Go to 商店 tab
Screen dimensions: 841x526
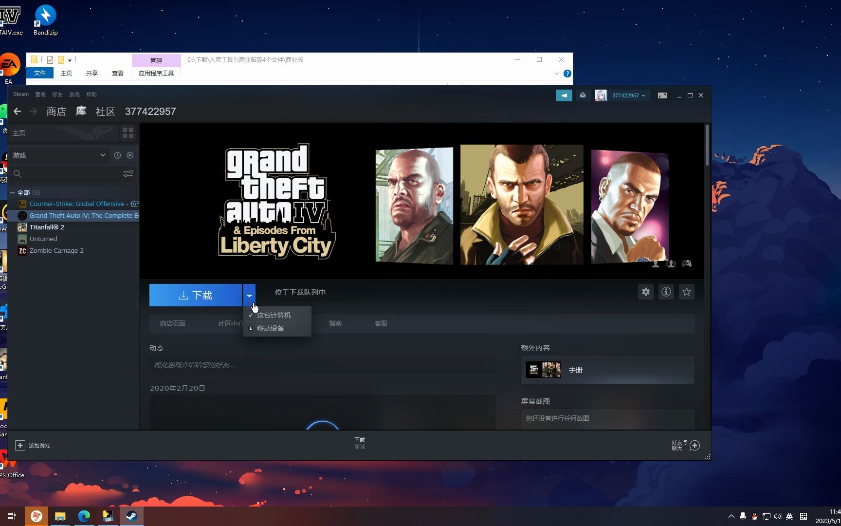point(56,112)
